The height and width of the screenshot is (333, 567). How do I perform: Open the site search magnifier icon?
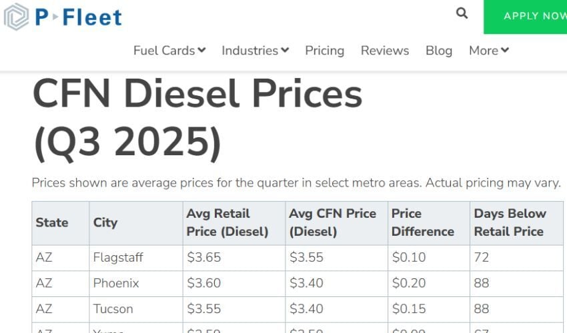[x=462, y=13]
